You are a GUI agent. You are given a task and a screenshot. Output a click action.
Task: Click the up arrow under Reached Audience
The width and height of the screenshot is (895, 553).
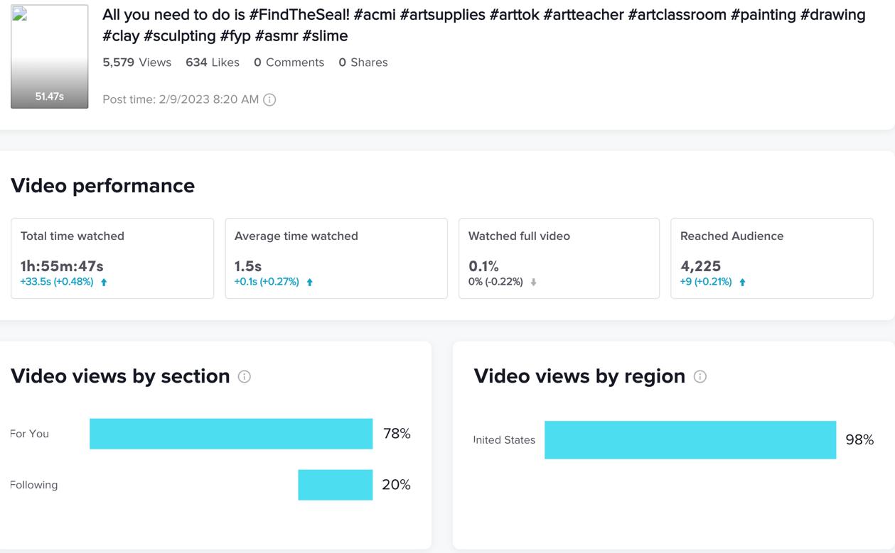pyautogui.click(x=742, y=283)
